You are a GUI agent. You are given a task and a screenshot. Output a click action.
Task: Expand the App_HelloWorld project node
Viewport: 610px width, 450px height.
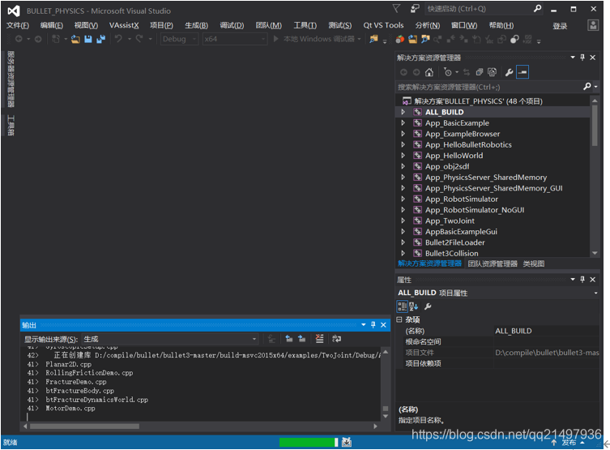(x=403, y=156)
